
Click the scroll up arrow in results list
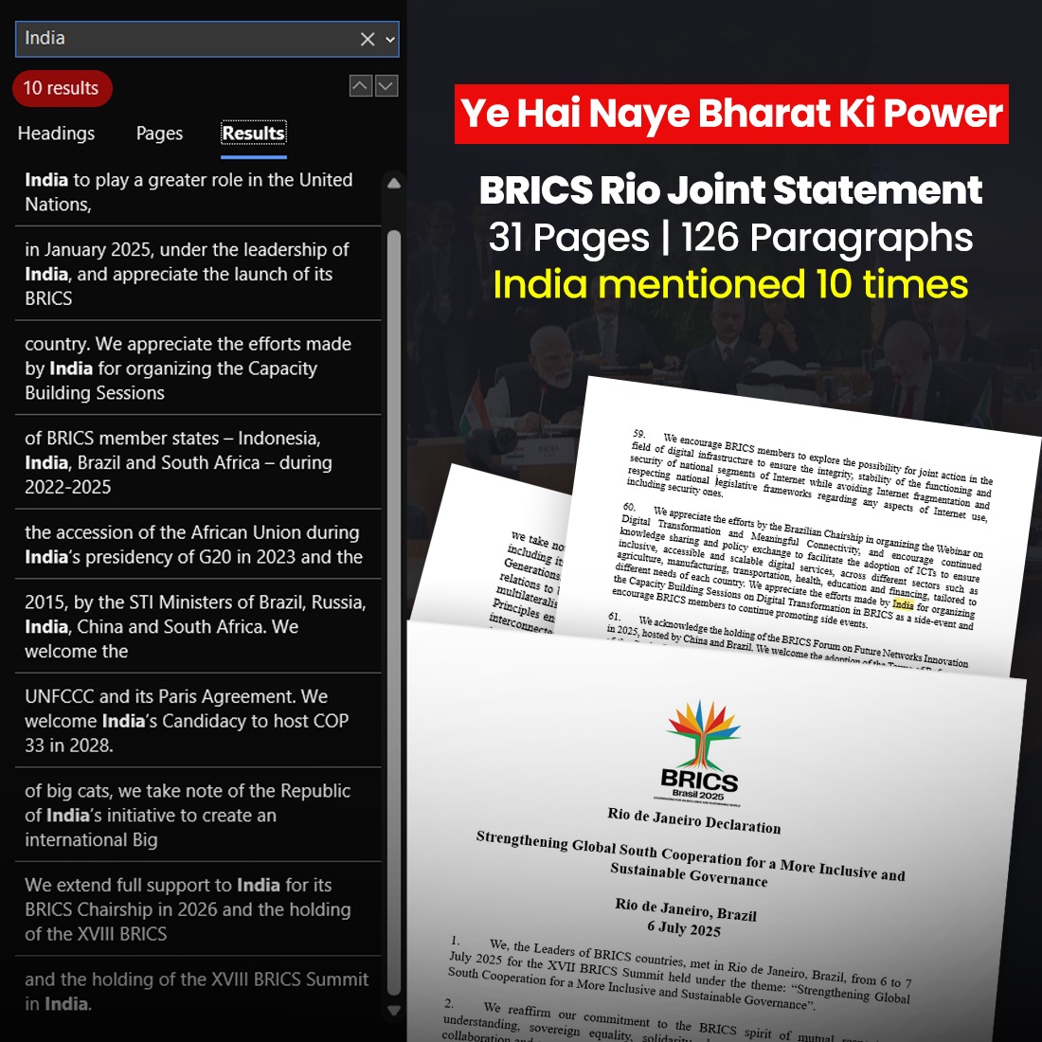coord(393,183)
